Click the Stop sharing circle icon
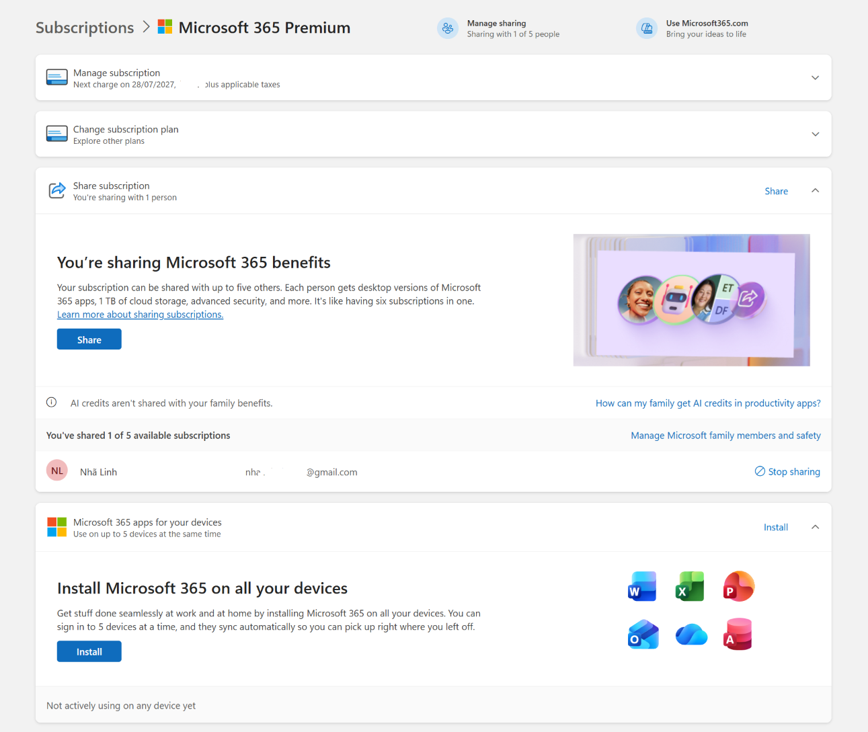The width and height of the screenshot is (868, 732). (x=760, y=471)
